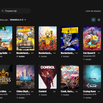Click the Control game title text

[x=42, y=91]
